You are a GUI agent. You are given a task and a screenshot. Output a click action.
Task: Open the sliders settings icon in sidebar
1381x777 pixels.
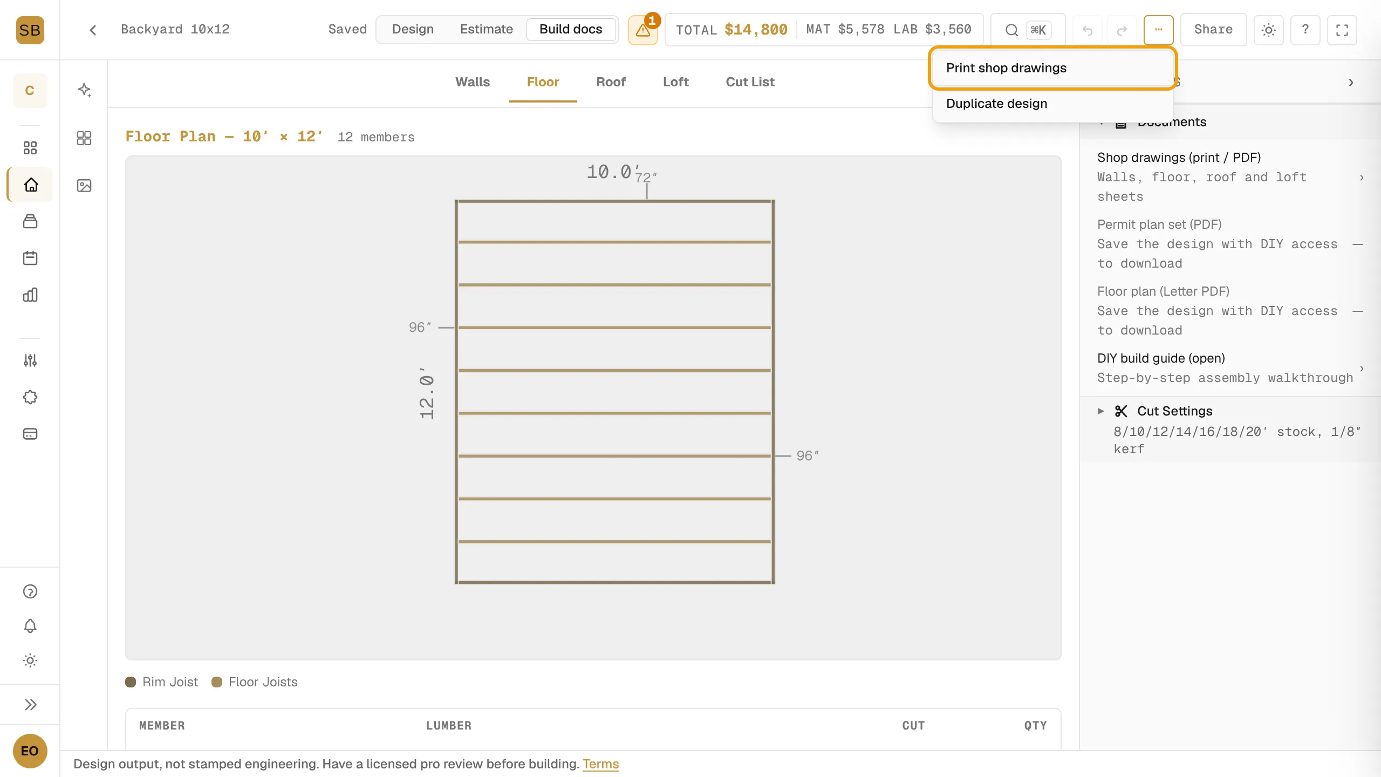pyautogui.click(x=30, y=360)
